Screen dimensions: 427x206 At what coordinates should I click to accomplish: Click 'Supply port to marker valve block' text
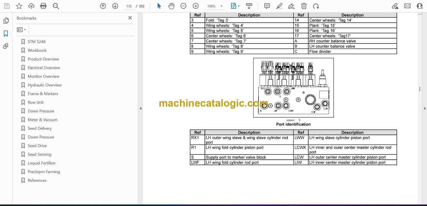(x=236, y=157)
